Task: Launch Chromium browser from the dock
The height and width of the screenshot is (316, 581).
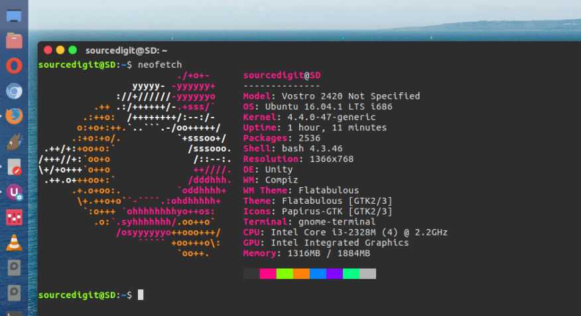Action: tap(14, 91)
